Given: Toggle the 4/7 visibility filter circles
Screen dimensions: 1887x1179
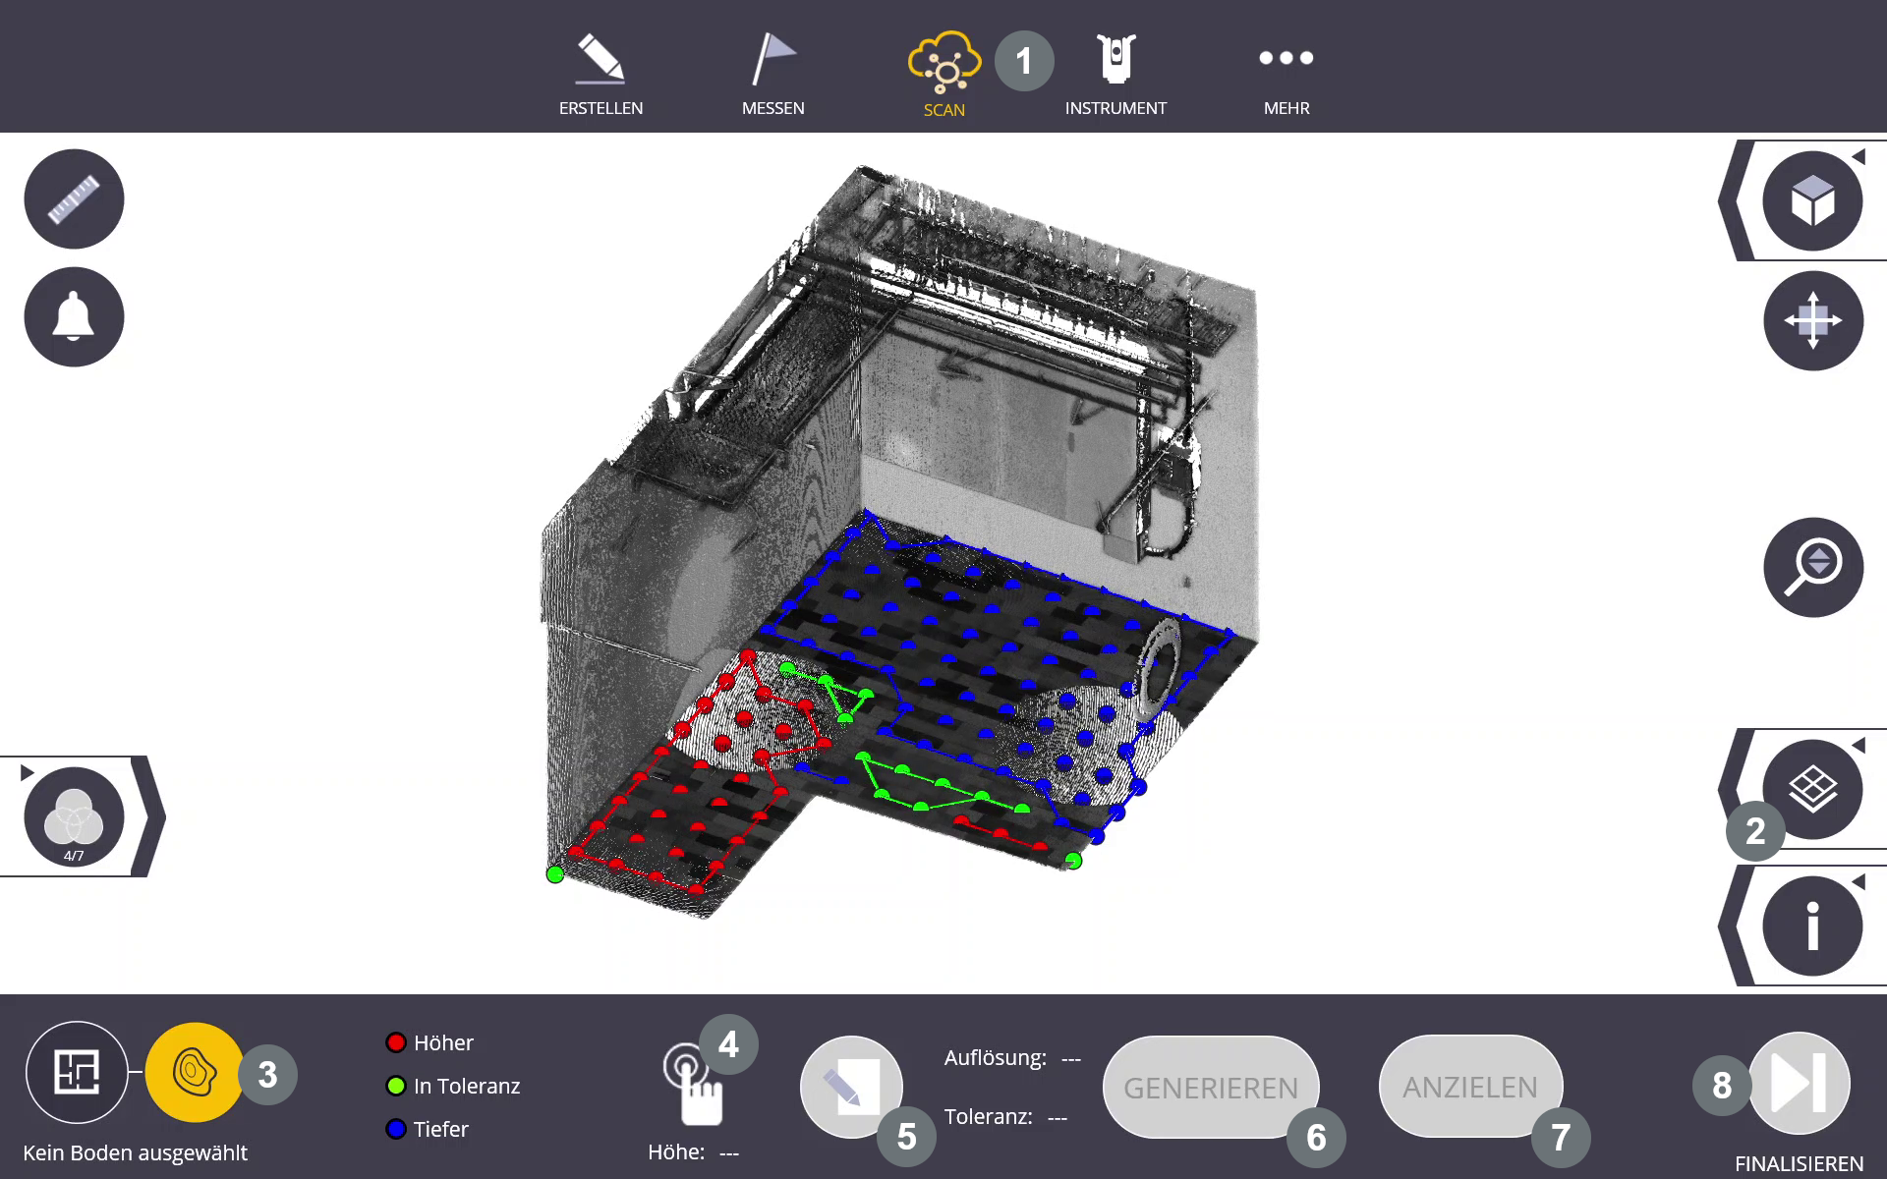Looking at the screenshot, I should [x=74, y=817].
